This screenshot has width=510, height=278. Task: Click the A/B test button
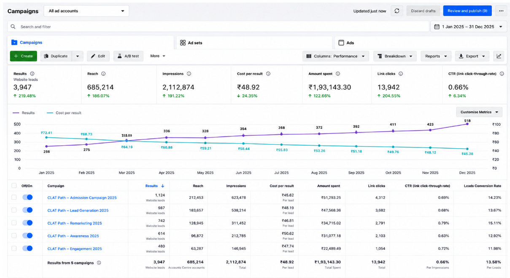click(x=128, y=56)
